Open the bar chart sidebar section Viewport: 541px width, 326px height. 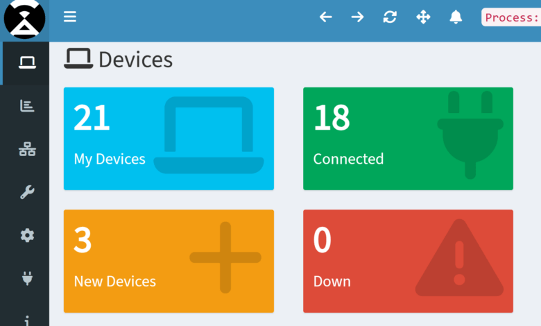[27, 106]
